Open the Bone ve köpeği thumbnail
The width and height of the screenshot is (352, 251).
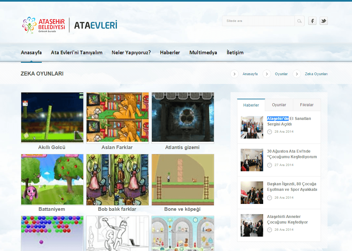coord(183,179)
